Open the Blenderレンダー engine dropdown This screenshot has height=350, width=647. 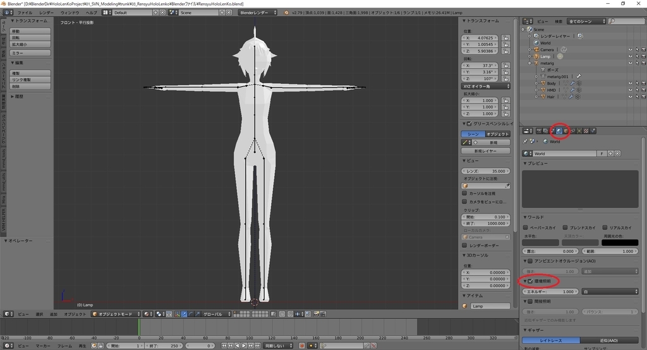(258, 13)
